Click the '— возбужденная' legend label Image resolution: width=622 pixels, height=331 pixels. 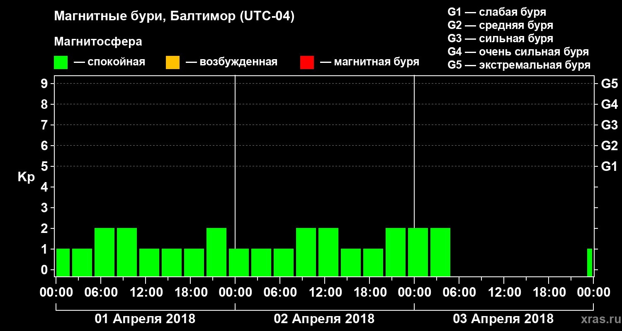pos(232,62)
